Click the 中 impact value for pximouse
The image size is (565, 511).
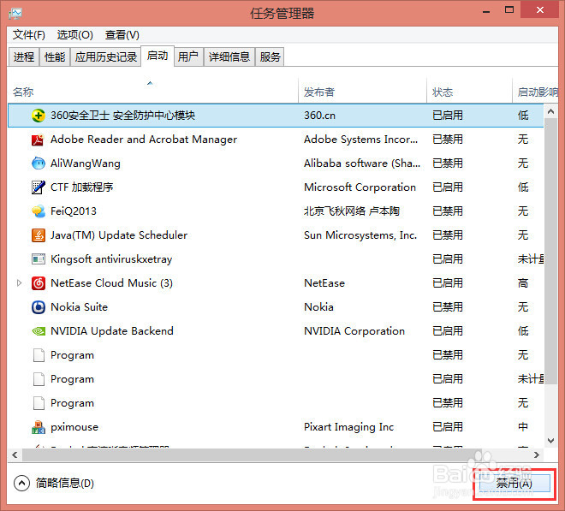(523, 427)
